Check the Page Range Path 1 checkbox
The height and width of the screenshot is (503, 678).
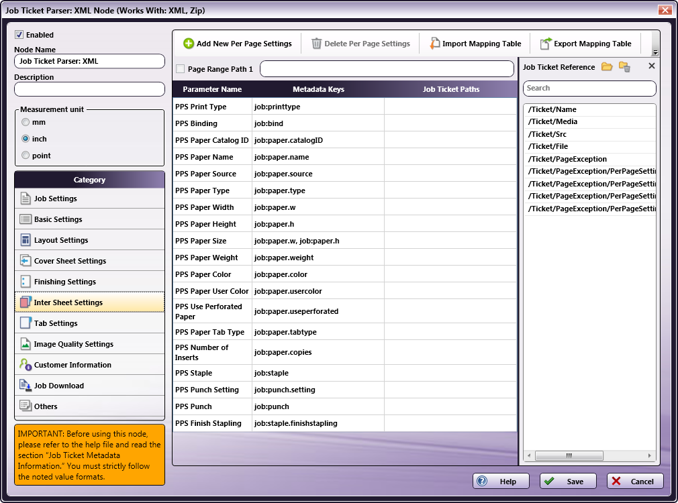click(x=181, y=68)
